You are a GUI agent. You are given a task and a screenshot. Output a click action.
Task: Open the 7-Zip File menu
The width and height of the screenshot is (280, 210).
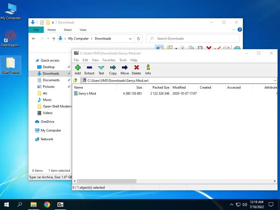pyautogui.click(x=76, y=60)
